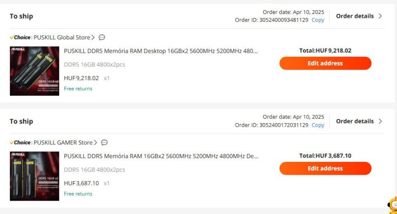Open PUSKILL Global Store page
Image resolution: width=397 pixels, height=214 pixels.
point(62,37)
